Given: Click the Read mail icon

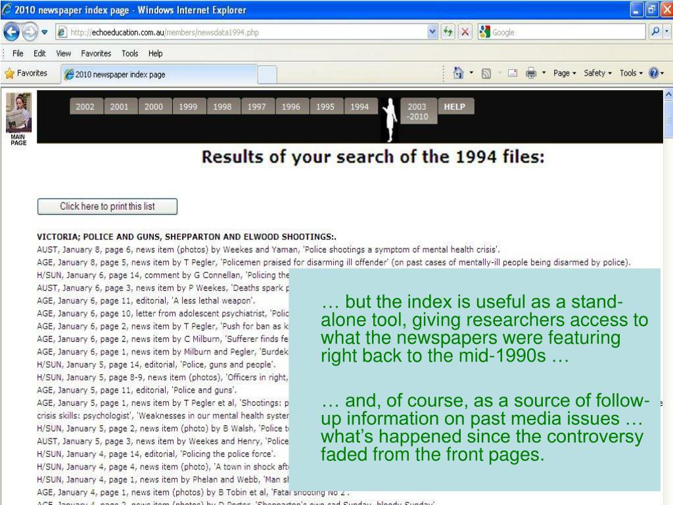Looking at the screenshot, I should tap(513, 74).
